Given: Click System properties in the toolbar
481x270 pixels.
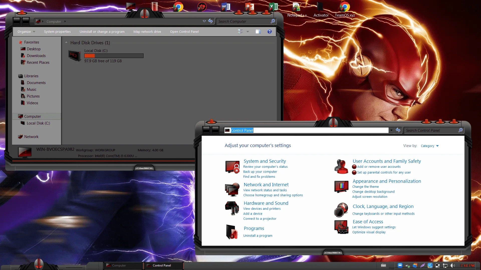Looking at the screenshot, I should pyautogui.click(x=57, y=31).
